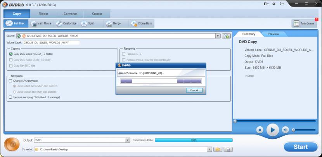Open the Task Queue
Screen dimensions: 322x157
[x=304, y=23]
